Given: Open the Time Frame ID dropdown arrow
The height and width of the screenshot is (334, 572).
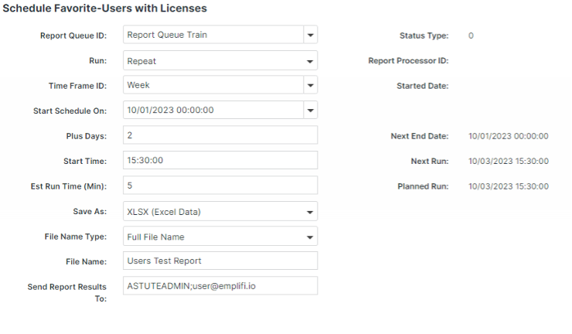Looking at the screenshot, I should pyautogui.click(x=310, y=86).
